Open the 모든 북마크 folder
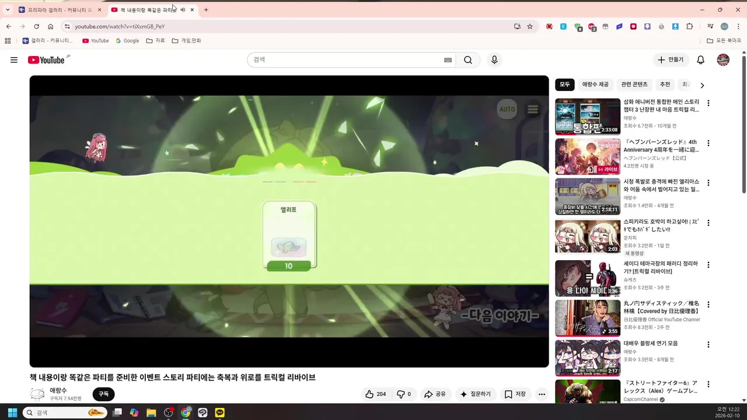Image resolution: width=747 pixels, height=420 pixels. pyautogui.click(x=724, y=41)
